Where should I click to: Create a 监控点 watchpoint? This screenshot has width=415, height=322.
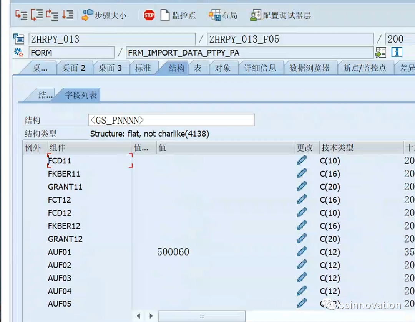178,15
